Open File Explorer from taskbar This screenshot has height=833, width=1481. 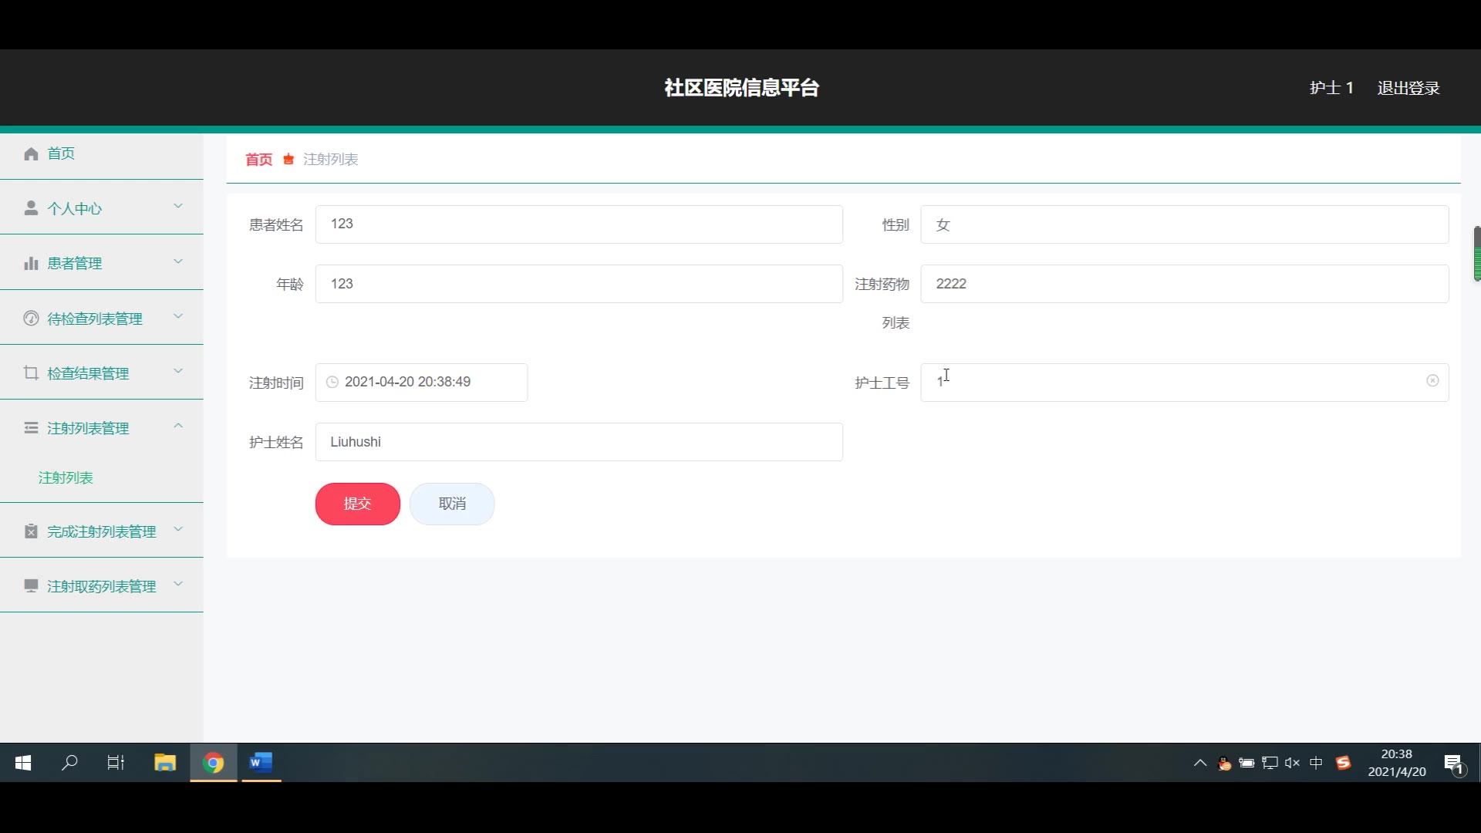tap(165, 763)
